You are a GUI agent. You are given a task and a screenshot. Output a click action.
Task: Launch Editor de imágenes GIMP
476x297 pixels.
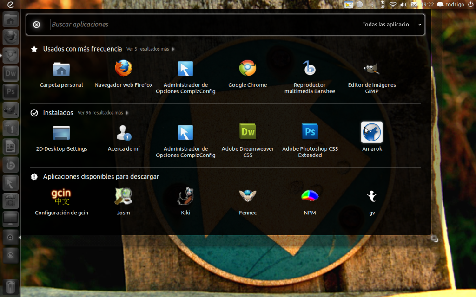pos(371,77)
